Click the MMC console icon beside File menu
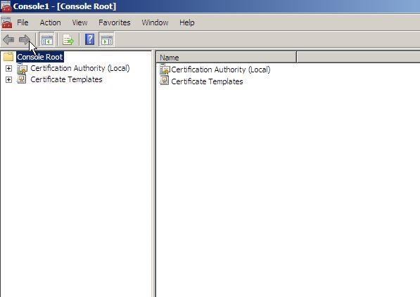 6,22
